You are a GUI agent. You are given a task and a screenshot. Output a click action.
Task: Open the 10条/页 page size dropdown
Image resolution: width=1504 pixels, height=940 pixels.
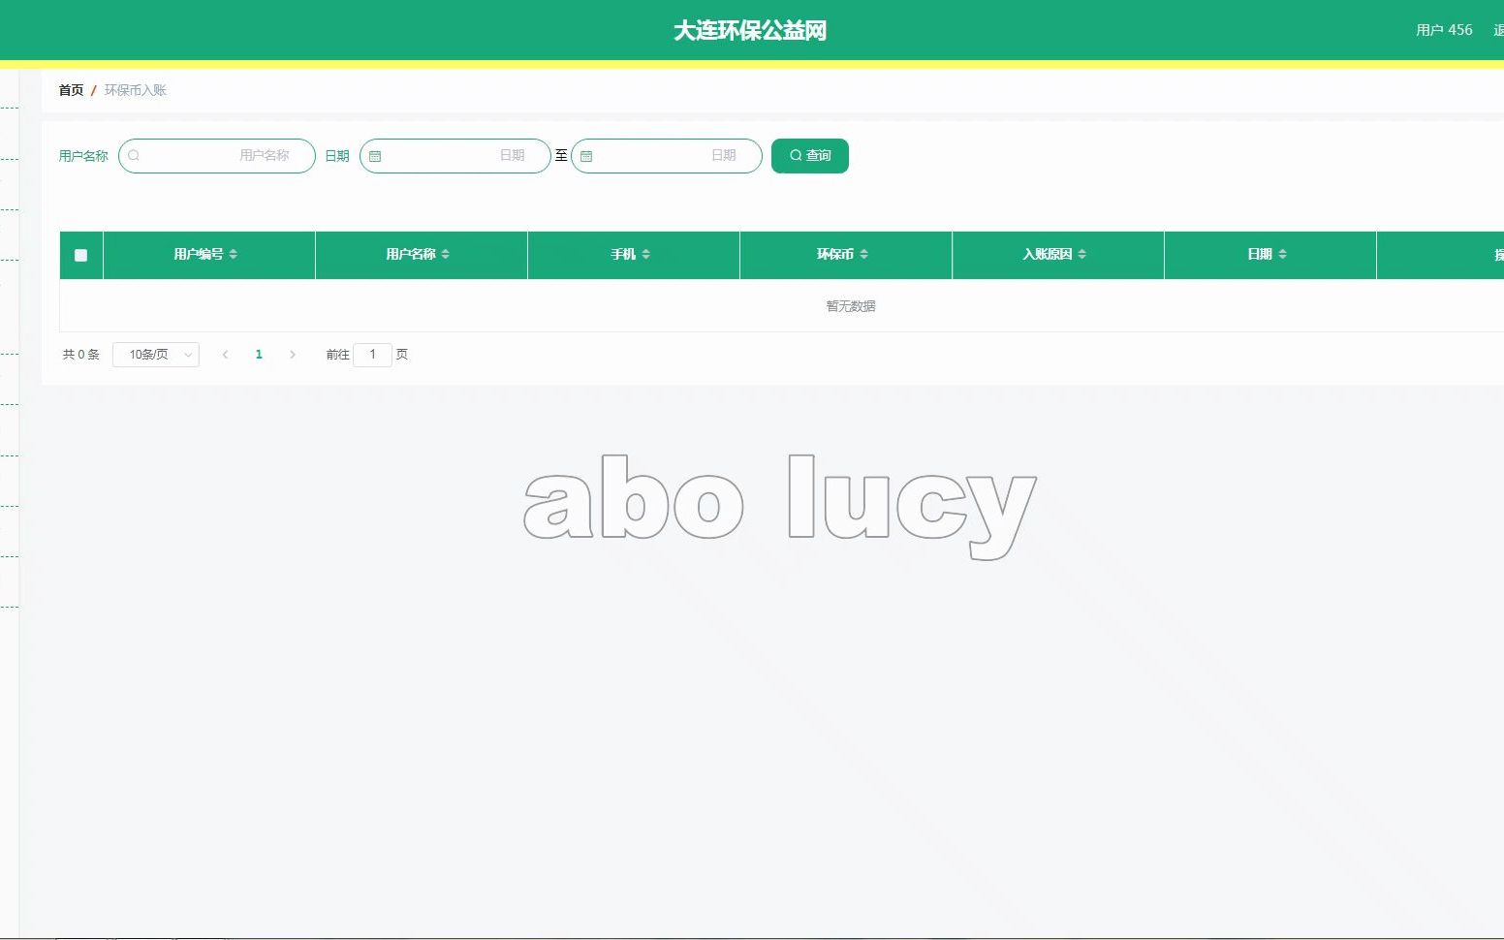tap(155, 355)
